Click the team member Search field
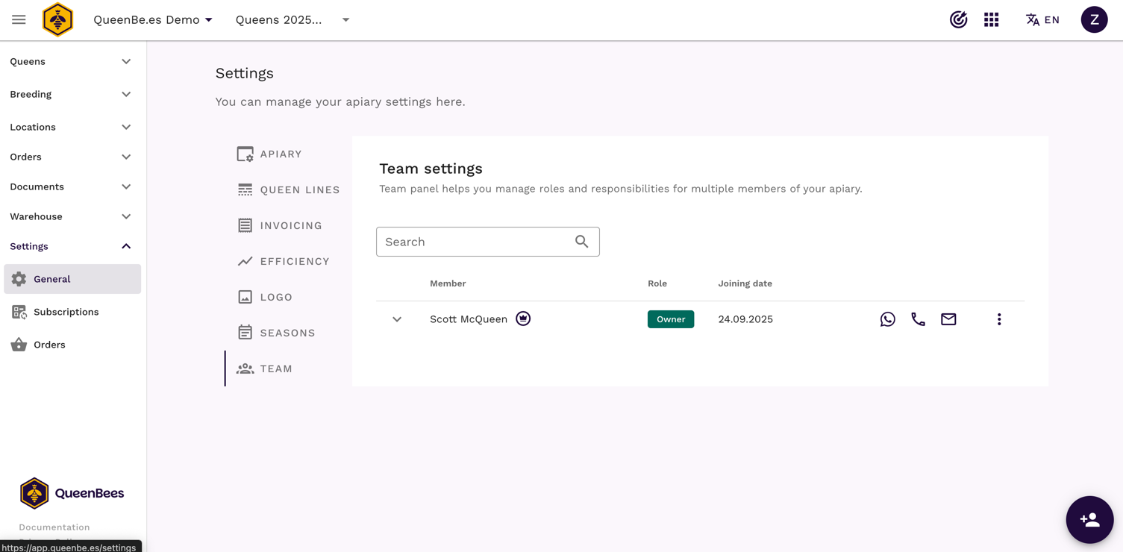Screen dimensions: 1123x552 click(475, 242)
